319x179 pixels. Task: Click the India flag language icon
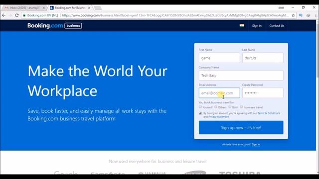pyautogui.click(x=242, y=25)
